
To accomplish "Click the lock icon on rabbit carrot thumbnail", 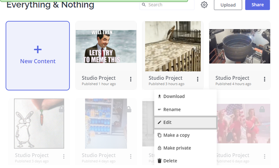I will point(61,109).
